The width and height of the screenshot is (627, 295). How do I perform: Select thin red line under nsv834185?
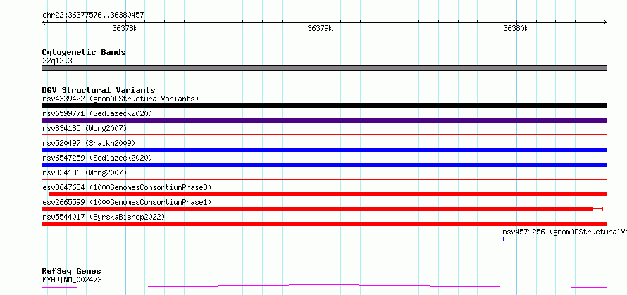click(324, 135)
